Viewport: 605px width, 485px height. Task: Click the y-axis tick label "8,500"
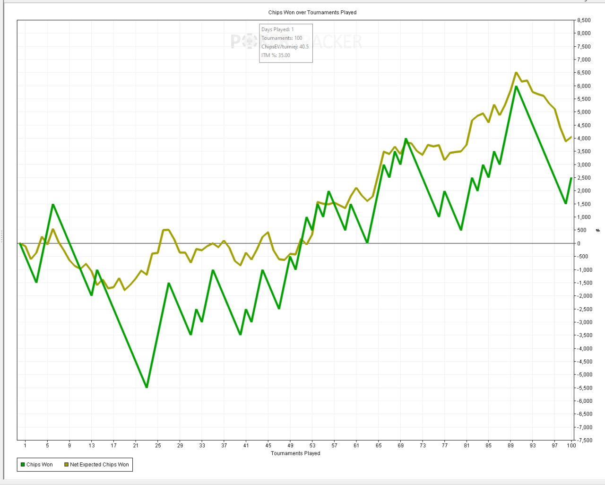click(584, 20)
